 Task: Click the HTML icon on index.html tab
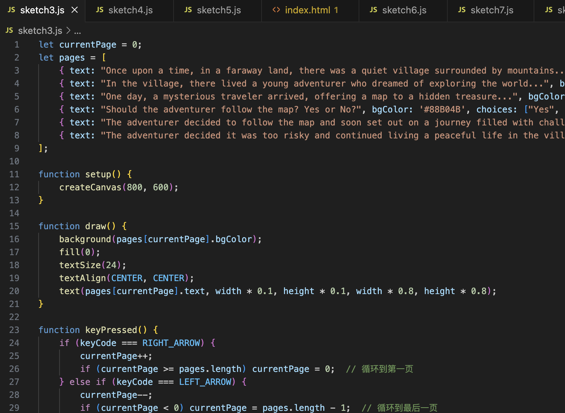(276, 10)
